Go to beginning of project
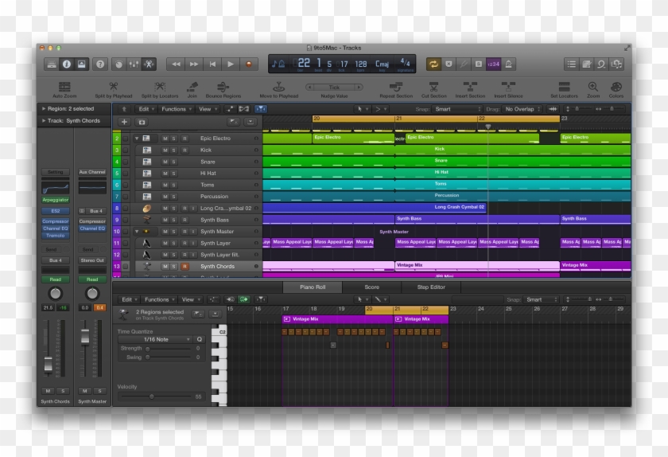This screenshot has width=668, height=457. (x=212, y=64)
